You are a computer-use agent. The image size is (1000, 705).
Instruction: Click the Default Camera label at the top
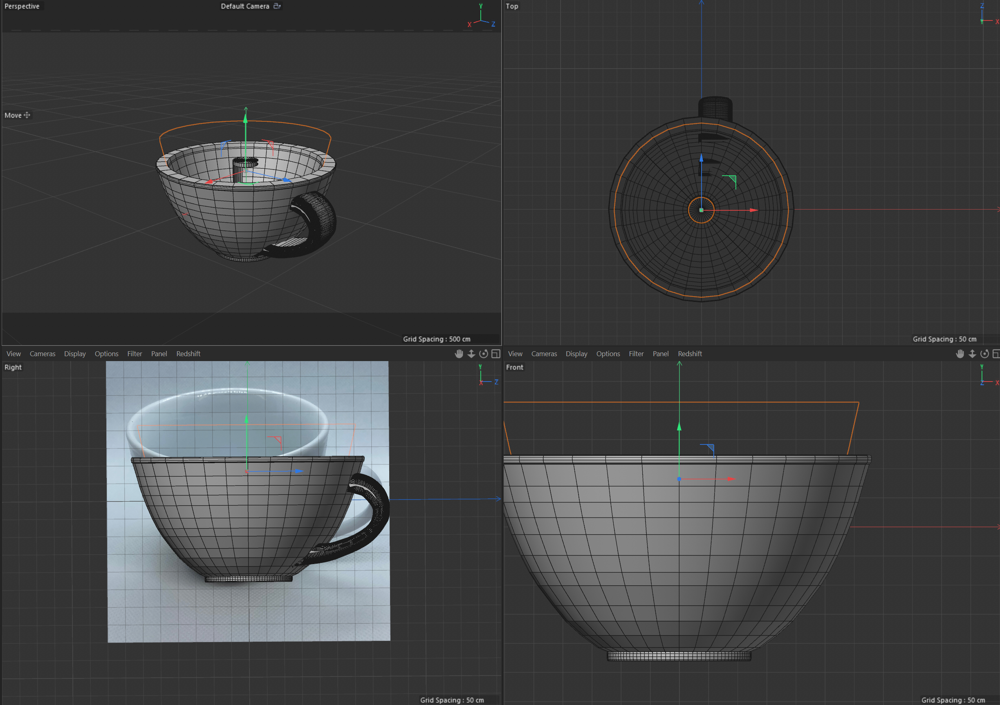[x=245, y=6]
